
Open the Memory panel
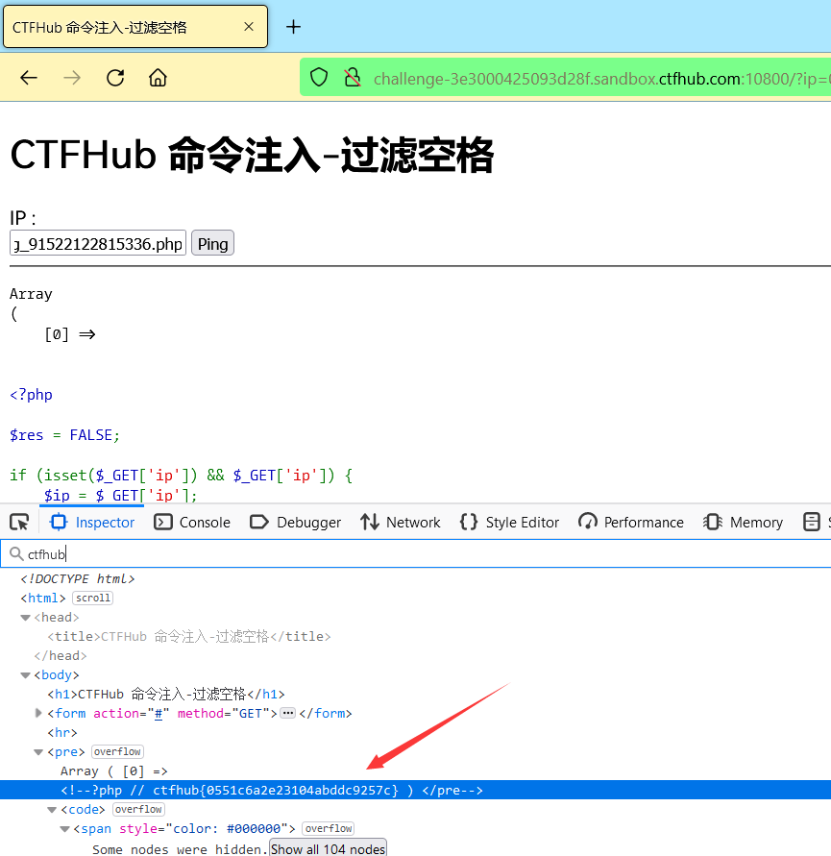point(743,523)
